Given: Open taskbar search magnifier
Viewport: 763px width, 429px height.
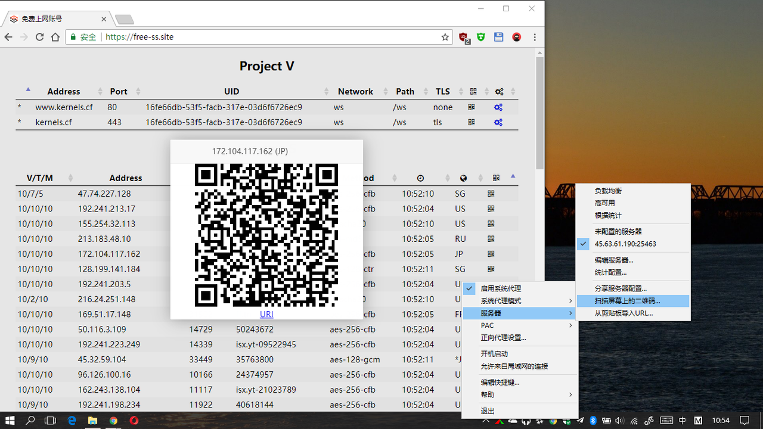Looking at the screenshot, I should pyautogui.click(x=30, y=420).
